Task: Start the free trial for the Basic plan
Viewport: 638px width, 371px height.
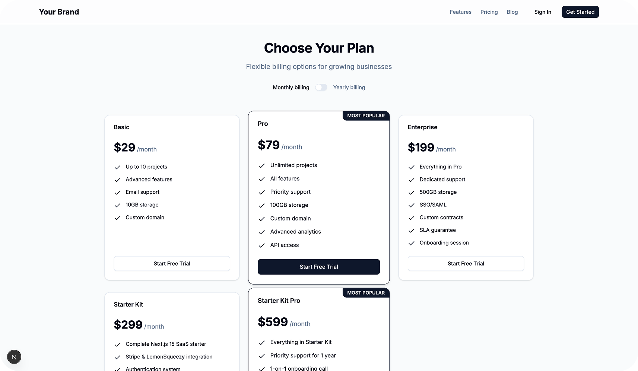Action: point(172,264)
